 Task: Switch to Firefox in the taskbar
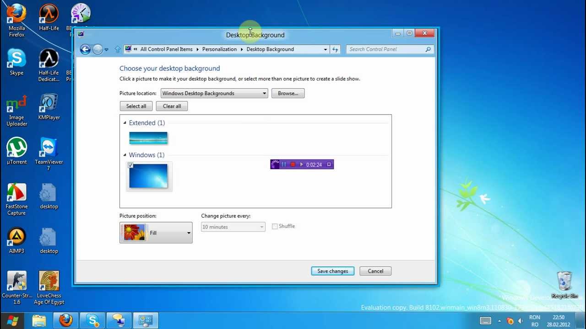click(x=66, y=321)
